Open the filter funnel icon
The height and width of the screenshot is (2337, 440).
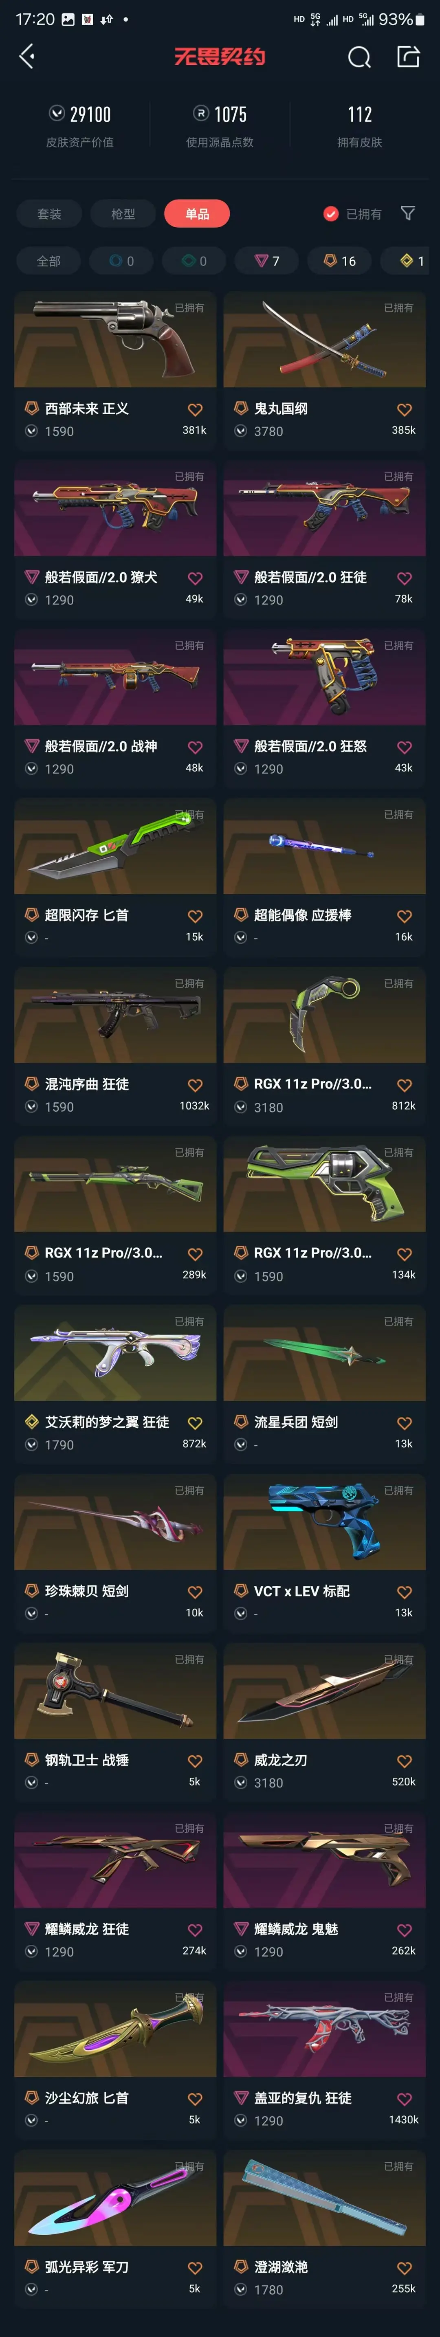(x=408, y=213)
